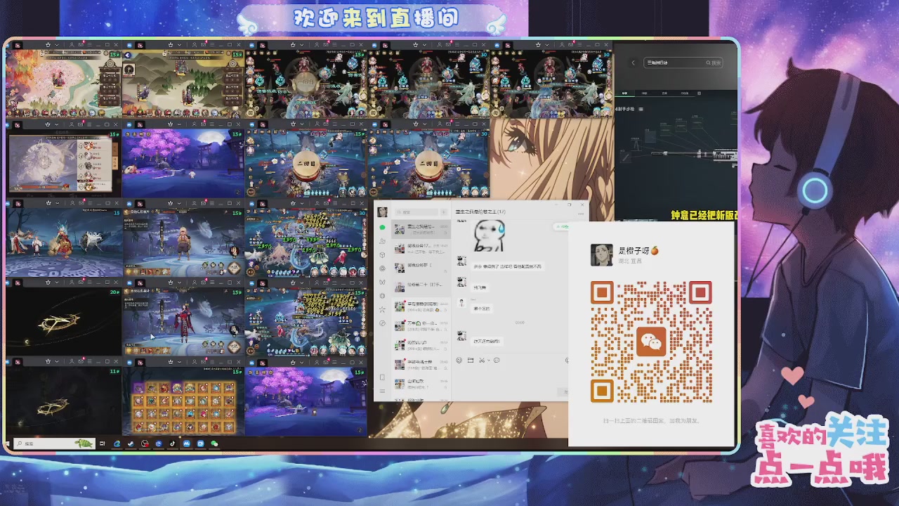Open chat info three-dot menu

[581, 214]
